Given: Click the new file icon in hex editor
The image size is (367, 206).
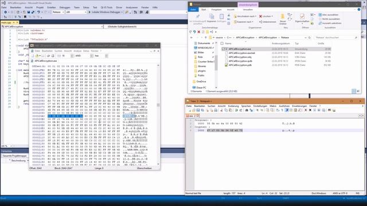Looking at the screenshot, I should tap(33, 56).
